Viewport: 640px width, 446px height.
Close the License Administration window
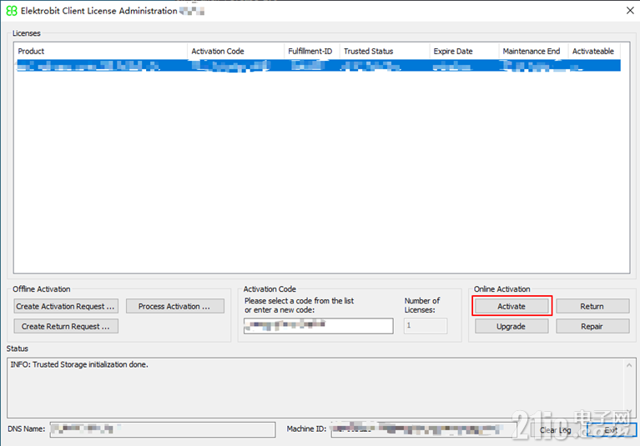tap(630, 11)
